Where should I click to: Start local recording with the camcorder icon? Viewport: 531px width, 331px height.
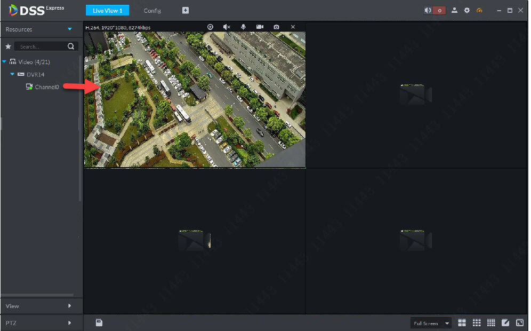click(x=260, y=27)
